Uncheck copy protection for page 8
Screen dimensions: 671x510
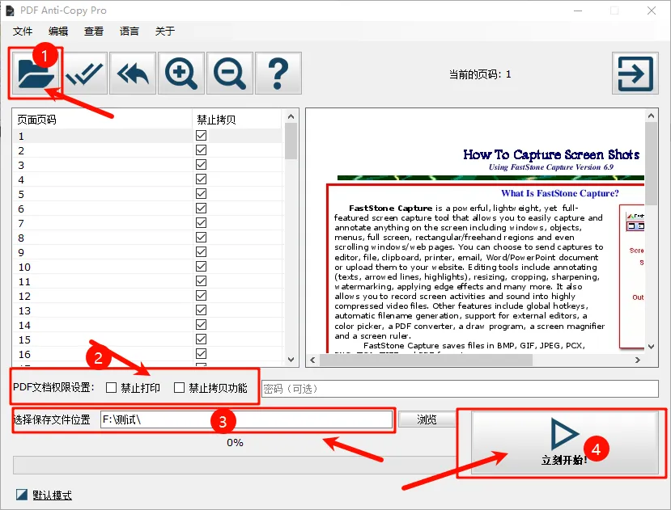[x=201, y=238]
